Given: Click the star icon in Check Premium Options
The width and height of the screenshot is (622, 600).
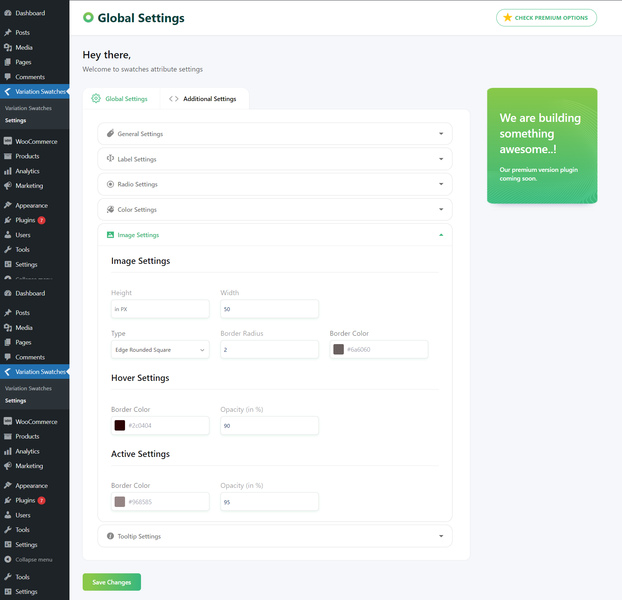Looking at the screenshot, I should pos(507,17).
